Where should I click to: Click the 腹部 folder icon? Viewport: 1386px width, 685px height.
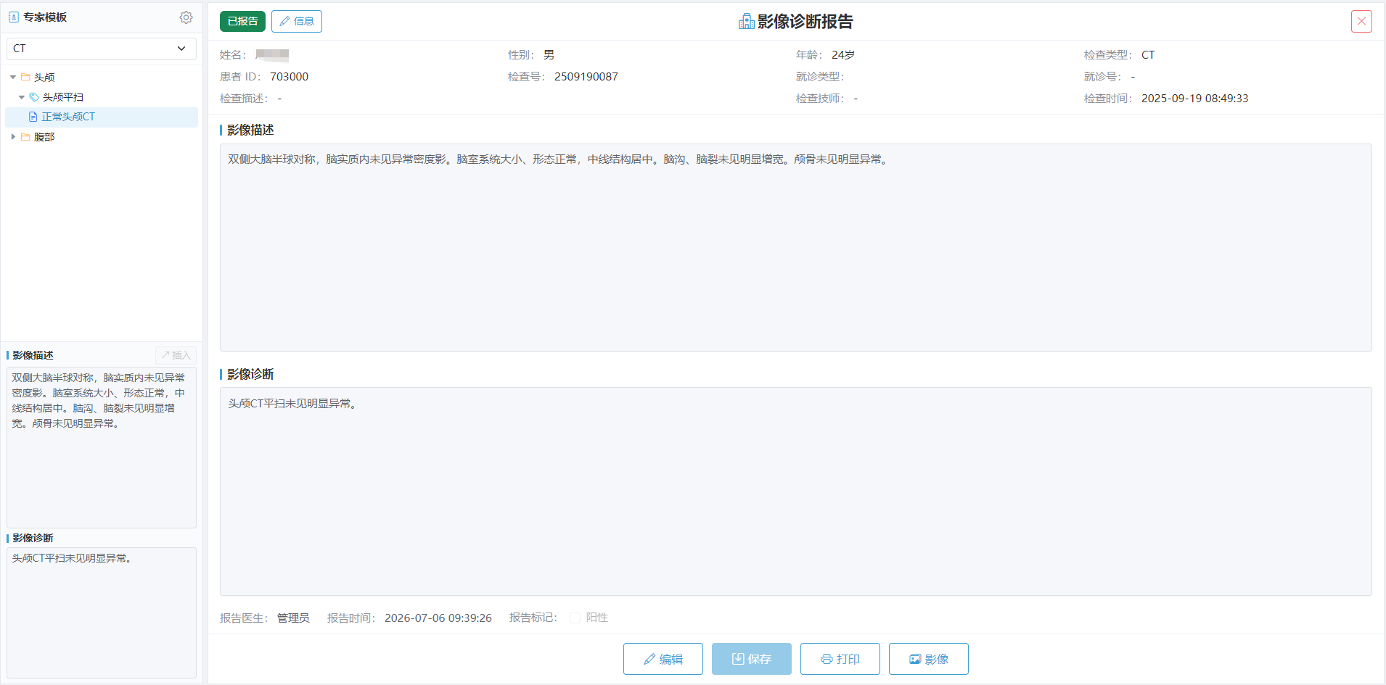coord(25,137)
